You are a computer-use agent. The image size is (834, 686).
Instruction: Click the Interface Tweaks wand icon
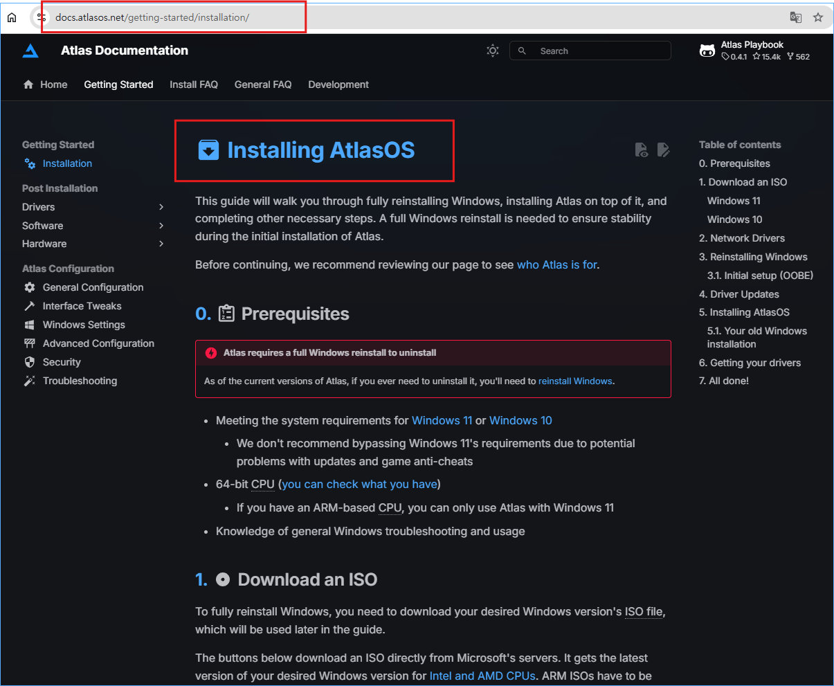[29, 306]
